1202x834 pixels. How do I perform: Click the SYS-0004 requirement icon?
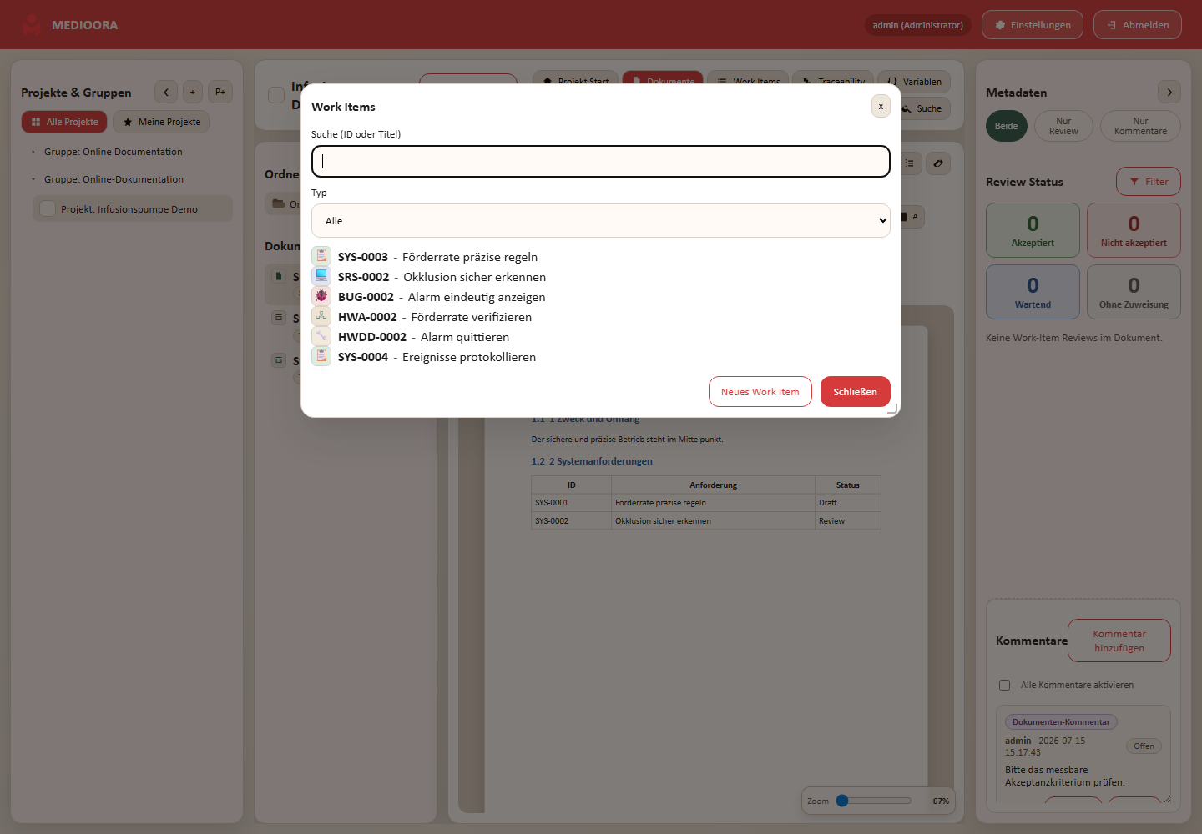tap(321, 356)
